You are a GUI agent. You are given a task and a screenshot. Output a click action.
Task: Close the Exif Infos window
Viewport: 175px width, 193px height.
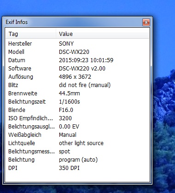click(146, 23)
